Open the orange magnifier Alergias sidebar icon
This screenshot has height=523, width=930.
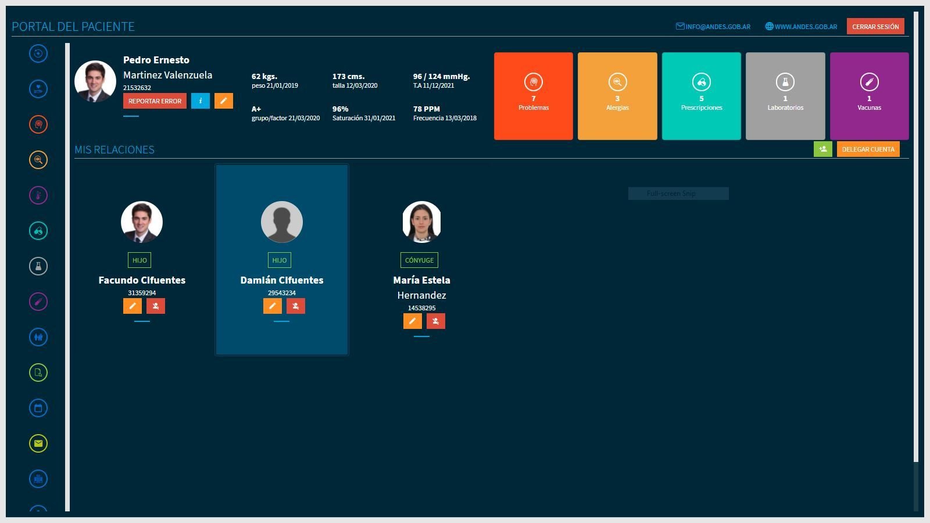tap(38, 160)
